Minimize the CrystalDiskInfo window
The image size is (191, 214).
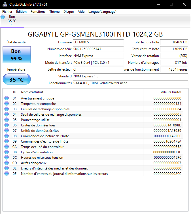pos(158,4)
